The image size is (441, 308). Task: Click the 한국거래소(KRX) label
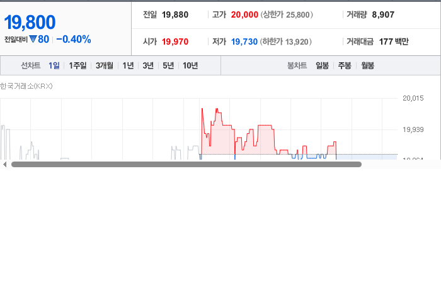26,86
